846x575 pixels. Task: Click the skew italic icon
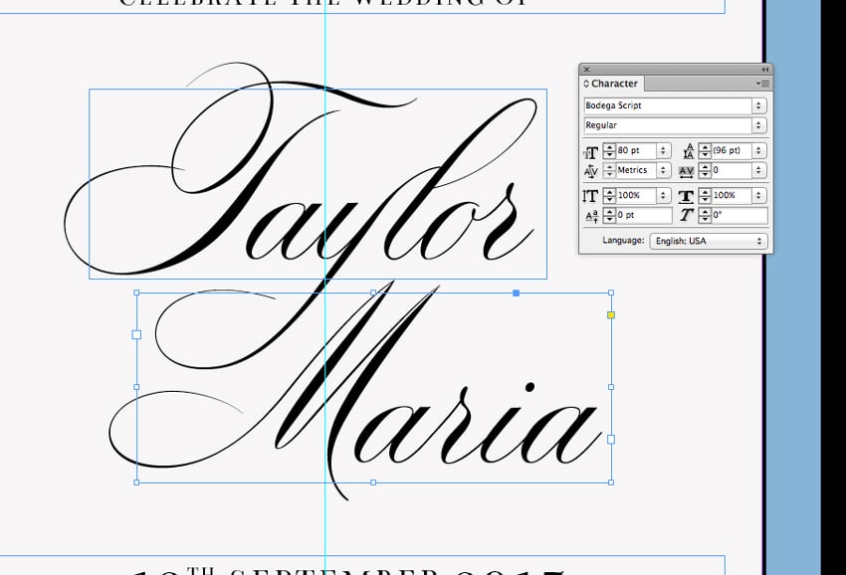click(687, 216)
